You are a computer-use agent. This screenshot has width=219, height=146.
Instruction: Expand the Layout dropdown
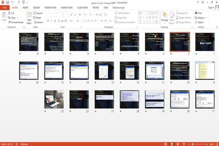click(38, 13)
